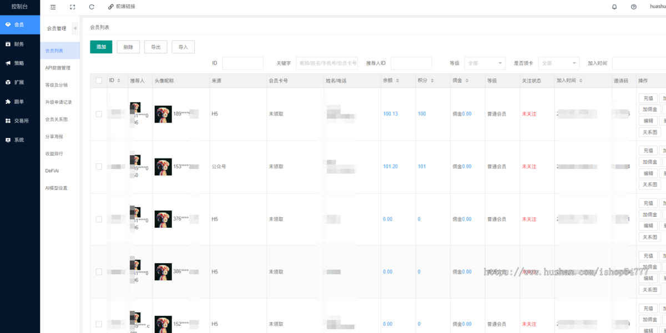Open 交易所 in the main sidebar
666x333 pixels.
pos(20,120)
